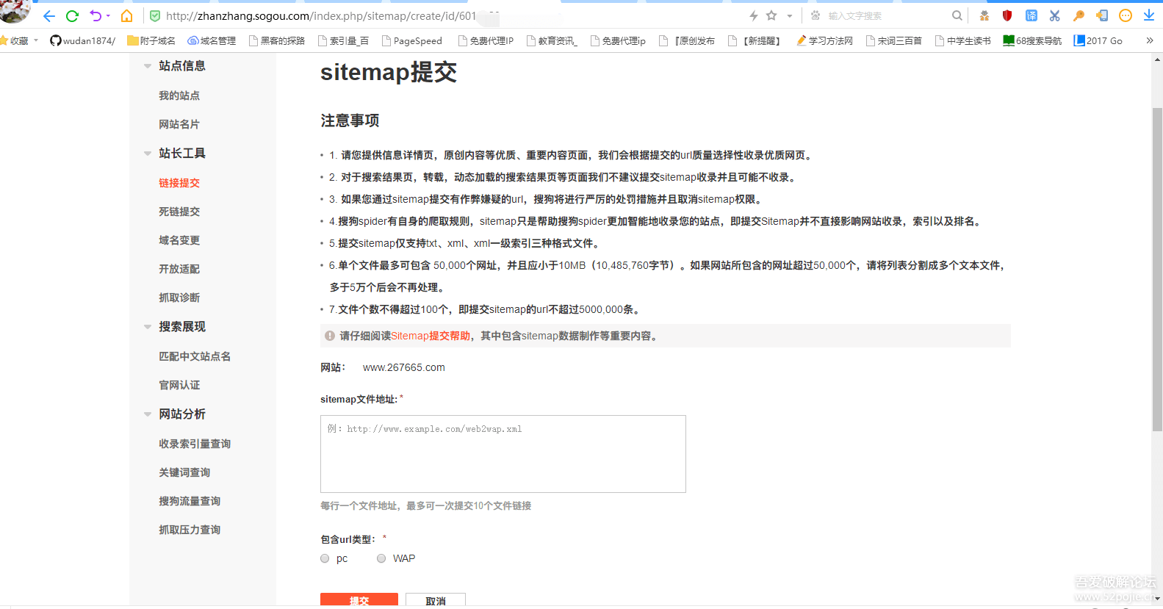Open the Sitemap提交帮助 link

(x=431, y=336)
